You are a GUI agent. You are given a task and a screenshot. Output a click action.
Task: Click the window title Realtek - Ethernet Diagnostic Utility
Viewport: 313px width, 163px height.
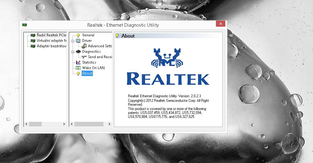[x=123, y=25]
